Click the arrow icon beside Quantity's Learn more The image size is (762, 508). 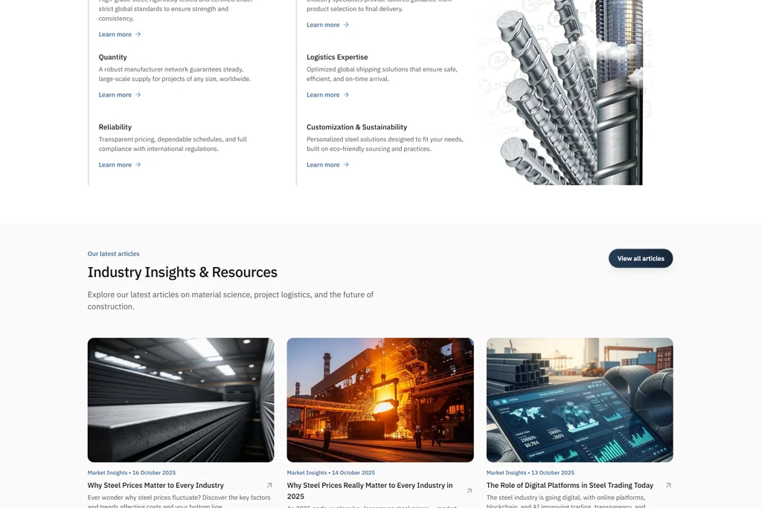point(138,94)
